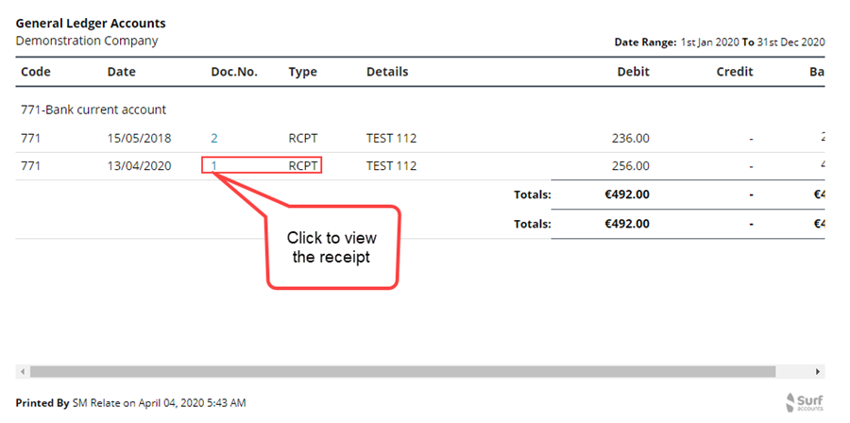Screen dimensions: 850x423
Task: Click the horizontal scrollbar left arrow
Action: 23,372
